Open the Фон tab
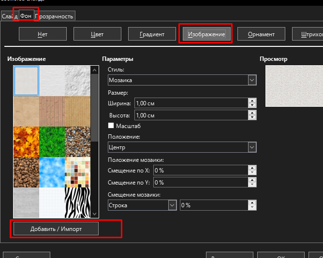Image resolution: width=323 pixels, height=258 pixels. pos(26,16)
